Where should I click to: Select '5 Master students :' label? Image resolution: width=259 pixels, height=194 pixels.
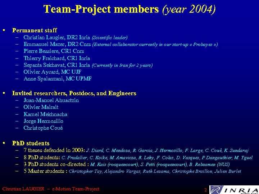(x=45, y=171)
